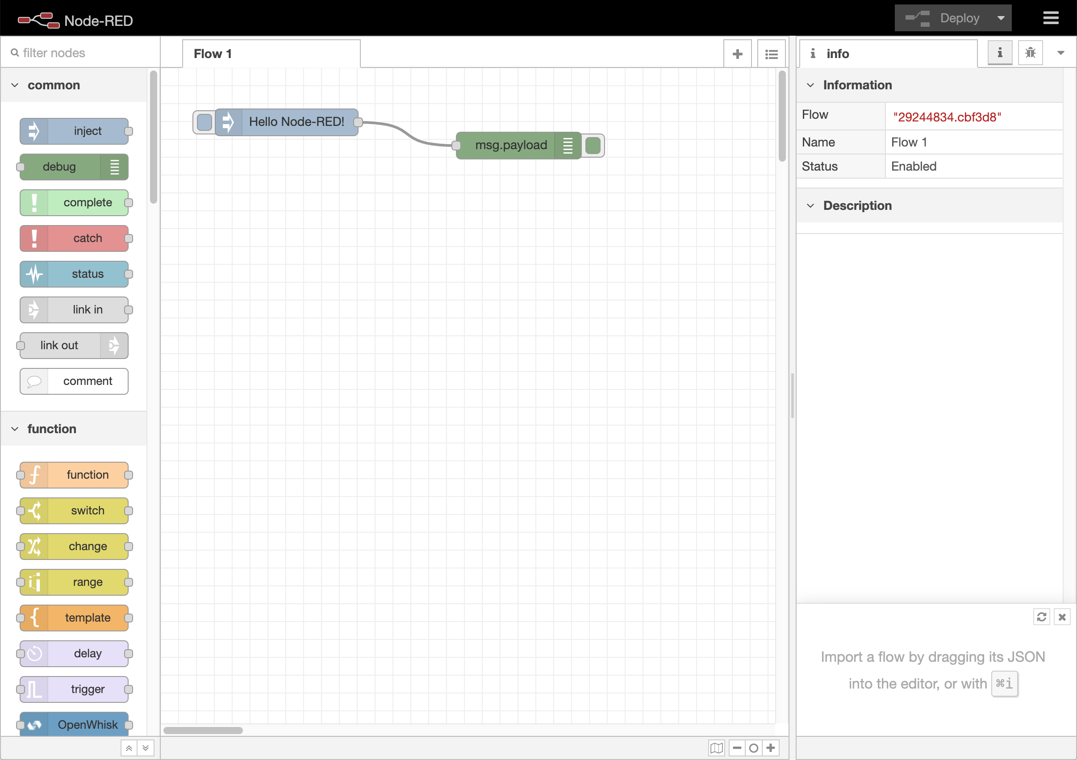This screenshot has height=760, width=1077.
Task: Open the list of flows
Action: click(x=771, y=54)
